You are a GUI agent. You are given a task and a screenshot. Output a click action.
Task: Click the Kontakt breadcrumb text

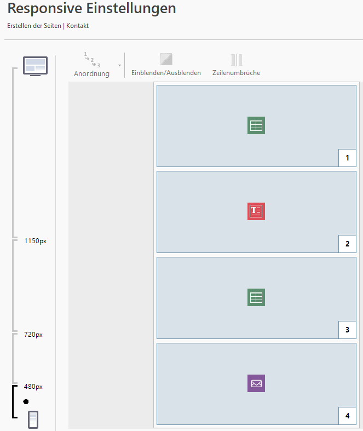tap(78, 26)
